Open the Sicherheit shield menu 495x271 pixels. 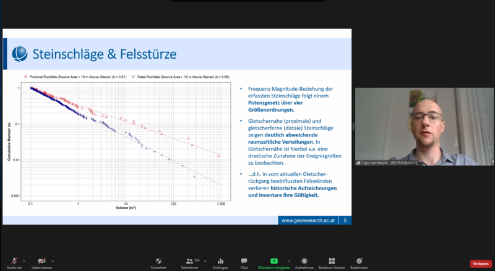tap(158, 261)
